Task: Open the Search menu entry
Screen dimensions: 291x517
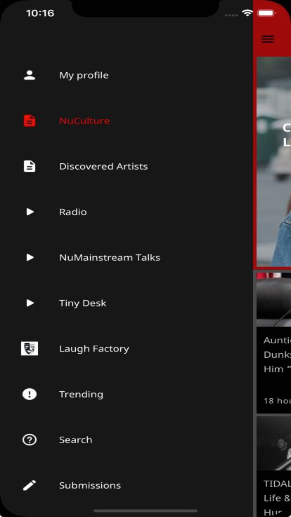Action: [126, 440]
